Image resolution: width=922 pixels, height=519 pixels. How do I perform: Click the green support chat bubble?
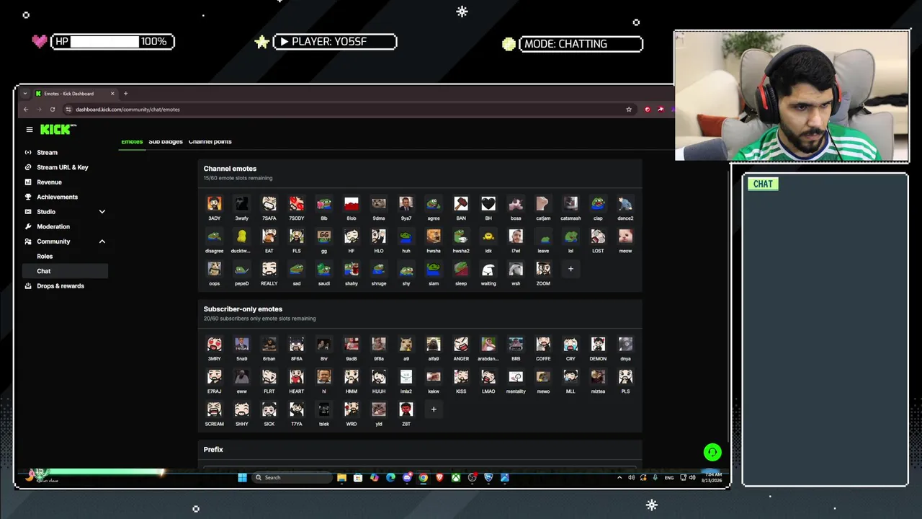point(712,452)
